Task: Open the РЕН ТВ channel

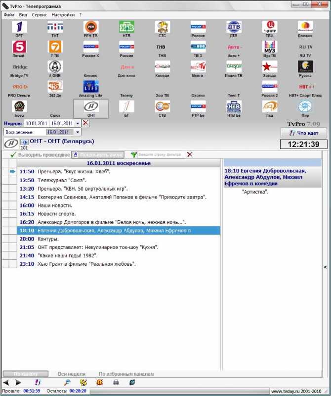Action: [91, 27]
